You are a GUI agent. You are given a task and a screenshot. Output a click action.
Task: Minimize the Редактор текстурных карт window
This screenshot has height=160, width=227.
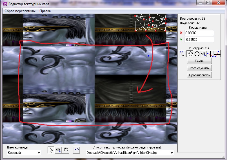pos(201,3)
